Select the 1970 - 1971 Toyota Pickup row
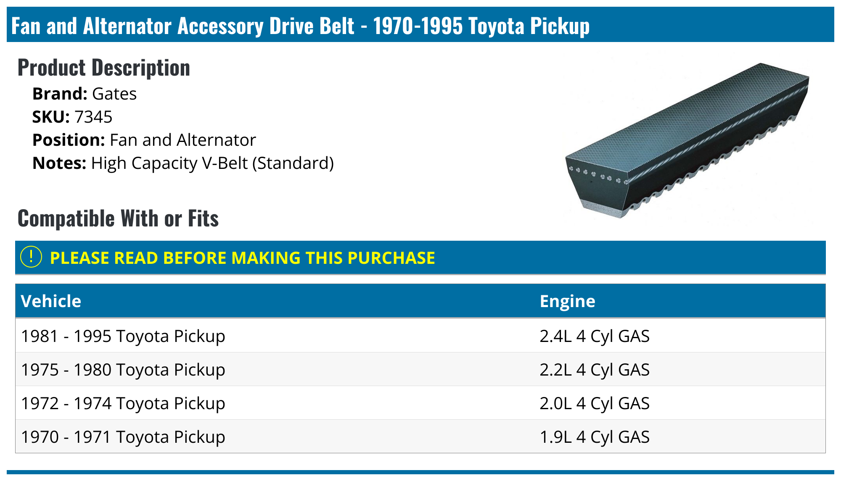The width and height of the screenshot is (841, 481). pos(123,437)
